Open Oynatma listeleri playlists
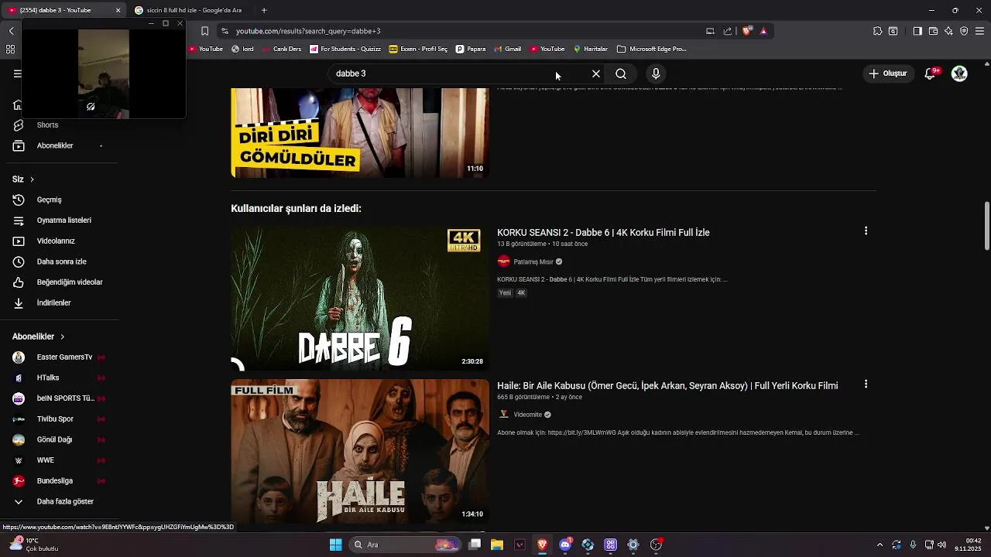Screen dimensions: 991x557 (63, 220)
